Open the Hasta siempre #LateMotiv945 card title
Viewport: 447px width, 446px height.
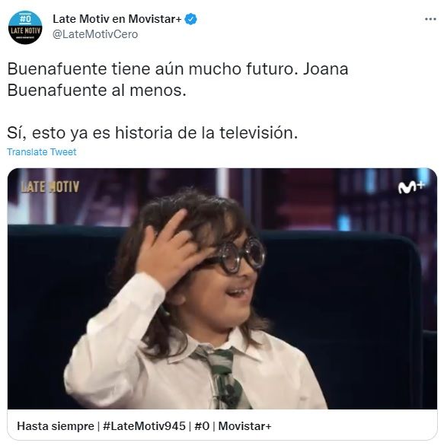tap(144, 426)
